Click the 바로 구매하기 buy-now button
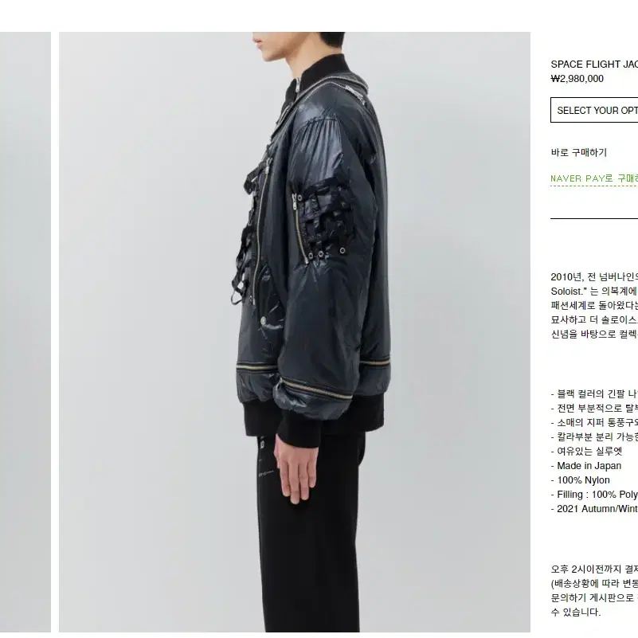The image size is (638, 638). [x=578, y=153]
